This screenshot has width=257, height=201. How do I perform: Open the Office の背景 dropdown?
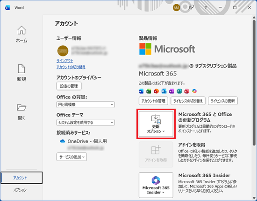coord(86,104)
